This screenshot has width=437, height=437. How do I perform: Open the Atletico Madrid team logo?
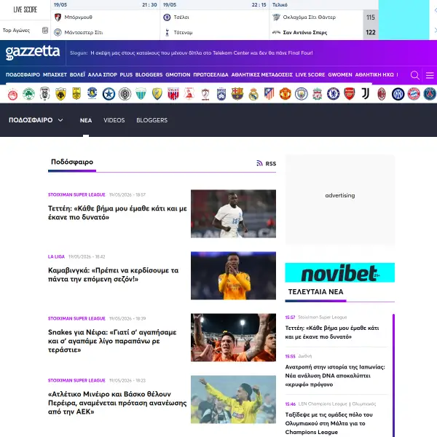pyautogui.click(x=269, y=94)
